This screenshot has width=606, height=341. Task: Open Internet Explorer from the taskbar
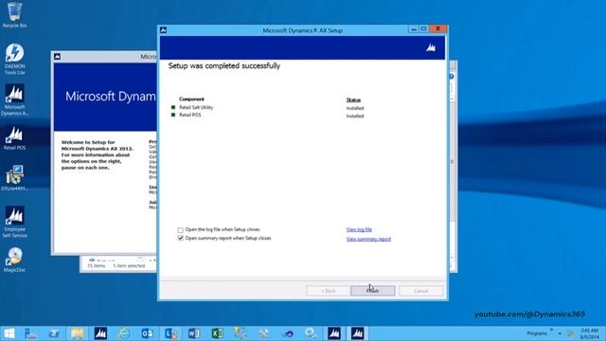pos(124,333)
